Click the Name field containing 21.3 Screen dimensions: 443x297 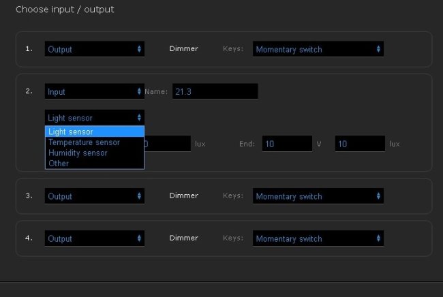[x=214, y=91]
